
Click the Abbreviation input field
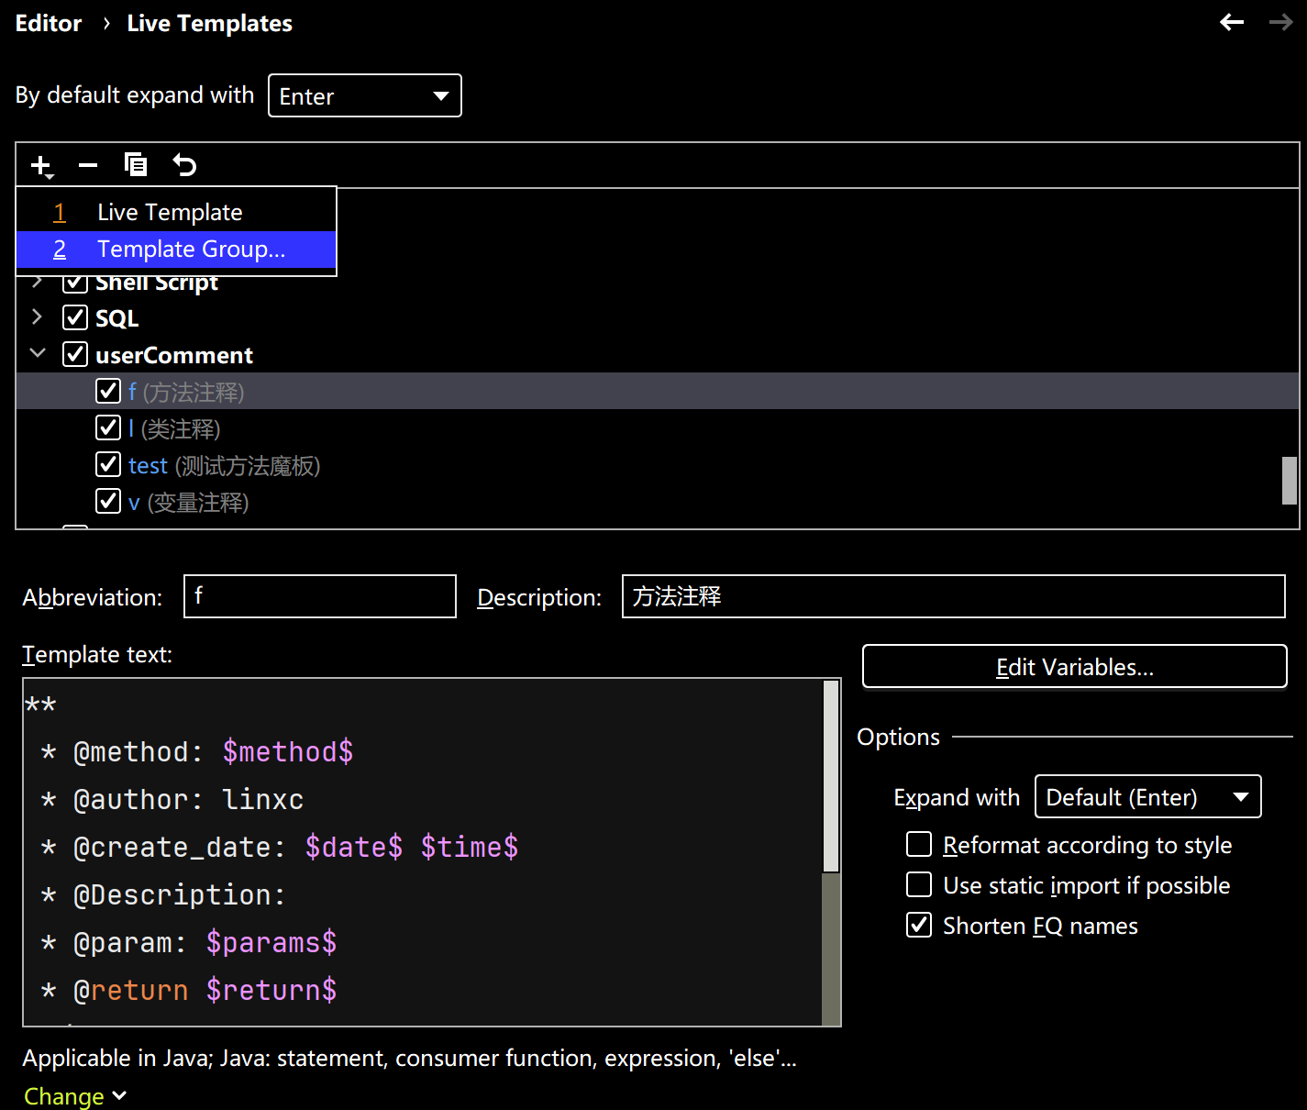click(x=320, y=596)
